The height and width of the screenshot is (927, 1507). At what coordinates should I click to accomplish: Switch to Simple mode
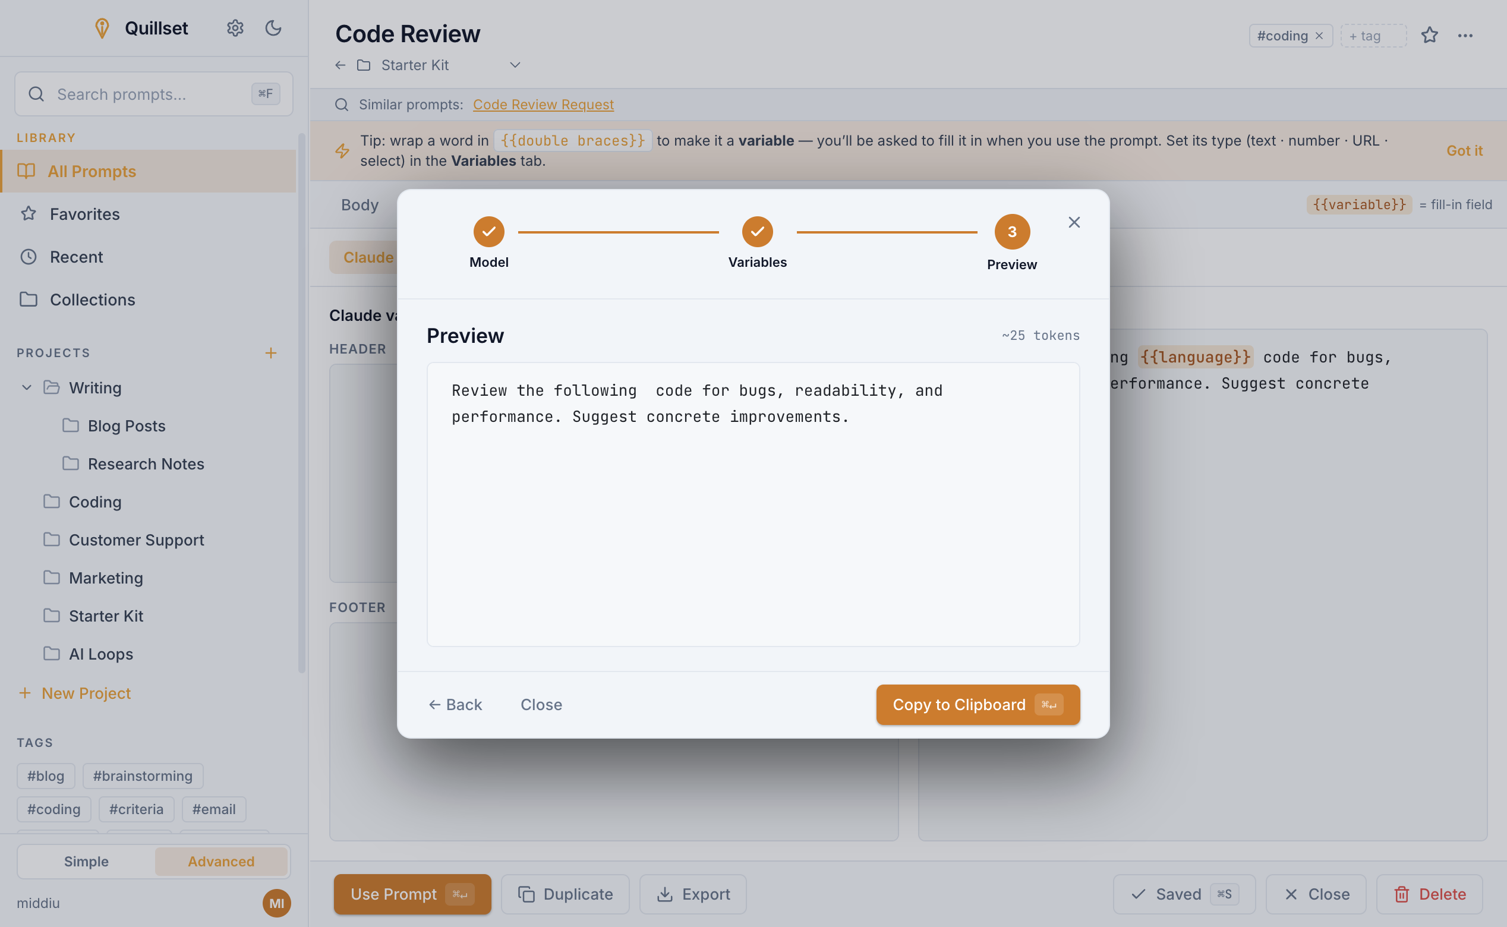(x=86, y=861)
